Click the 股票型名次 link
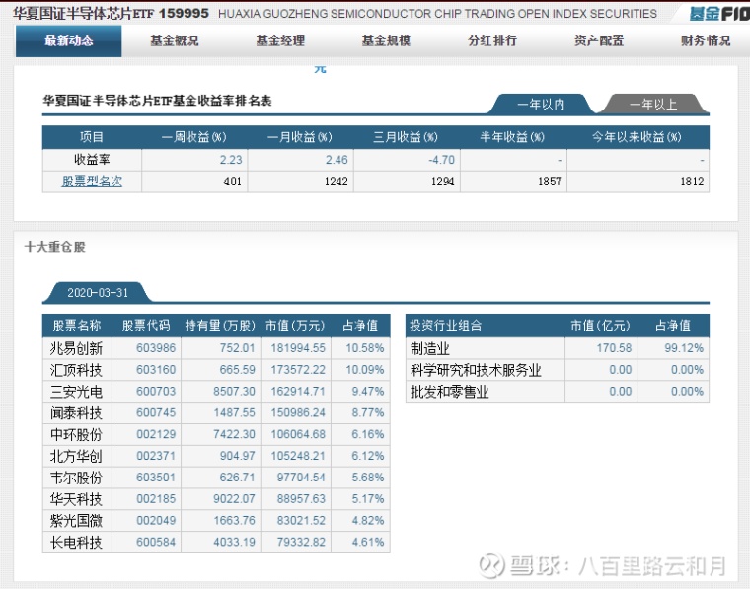This screenshot has width=750, height=589. click(92, 182)
